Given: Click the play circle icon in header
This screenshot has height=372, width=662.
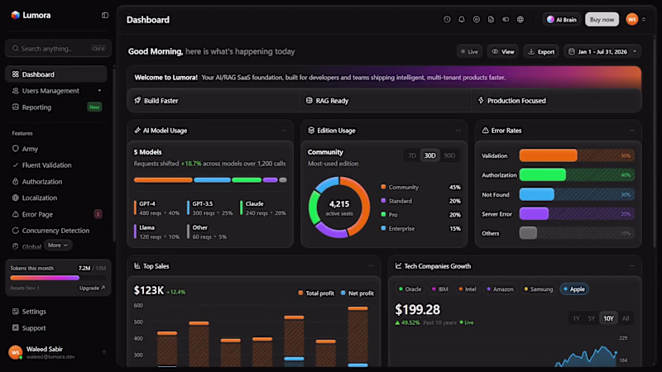Looking at the screenshot, I should (477, 19).
